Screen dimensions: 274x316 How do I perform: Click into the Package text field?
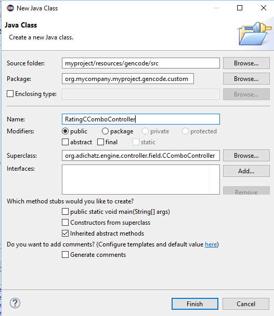click(x=128, y=78)
